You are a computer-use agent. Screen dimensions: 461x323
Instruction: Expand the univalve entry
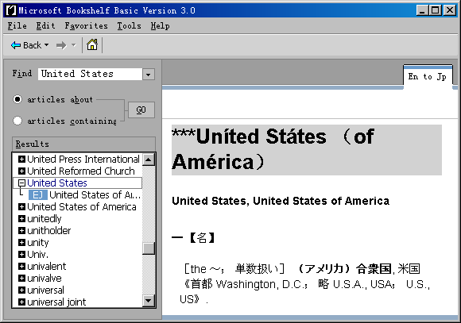coord(21,278)
